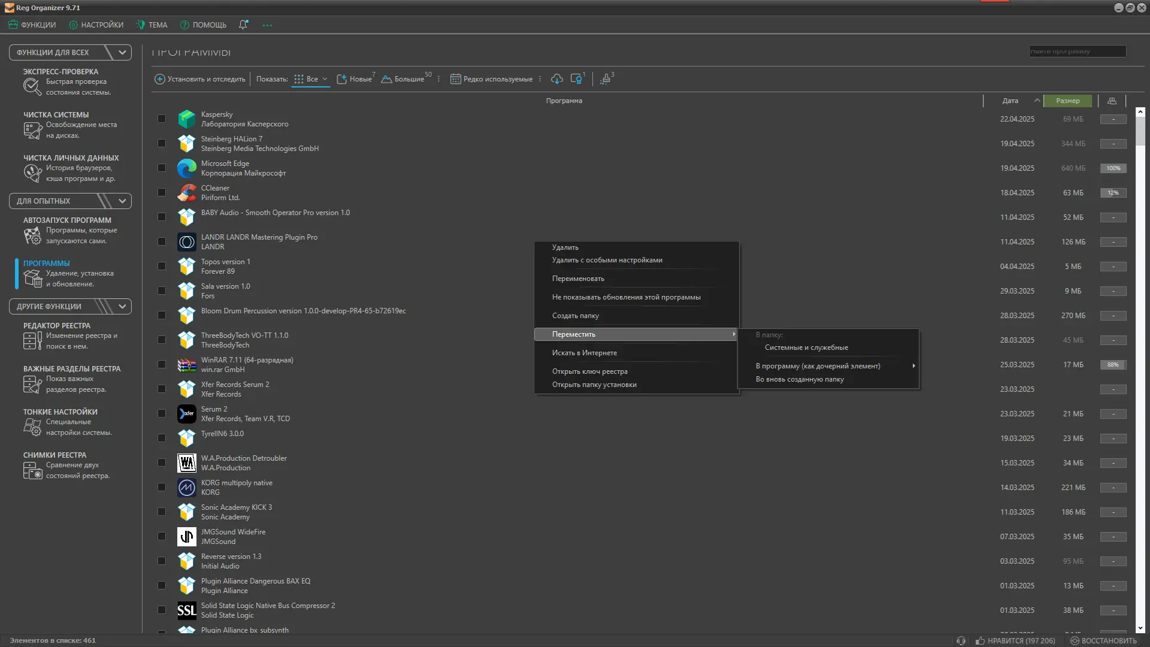
Task: Check the Kaspersky program checkbox
Action: click(x=162, y=119)
